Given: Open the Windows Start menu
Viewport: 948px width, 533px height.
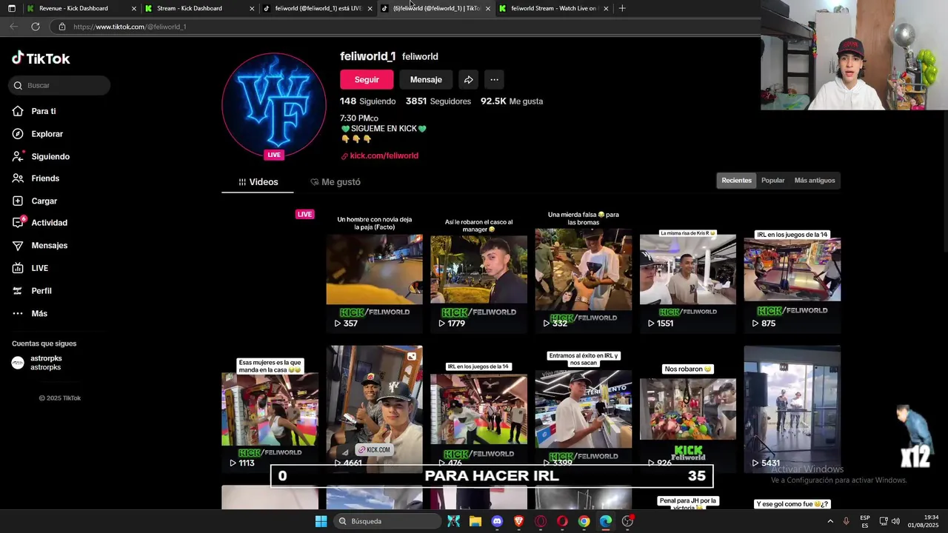Looking at the screenshot, I should coord(321,521).
